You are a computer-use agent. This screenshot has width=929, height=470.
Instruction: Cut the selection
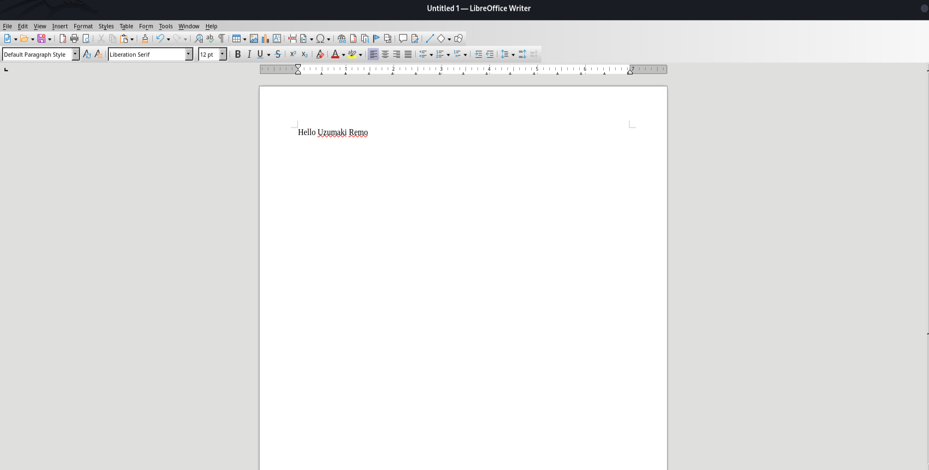[101, 38]
